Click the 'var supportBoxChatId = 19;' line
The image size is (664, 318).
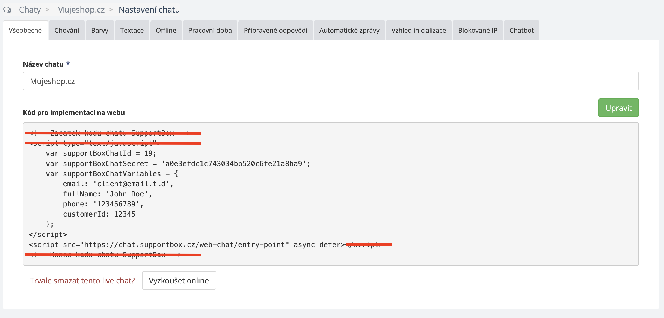pos(101,153)
